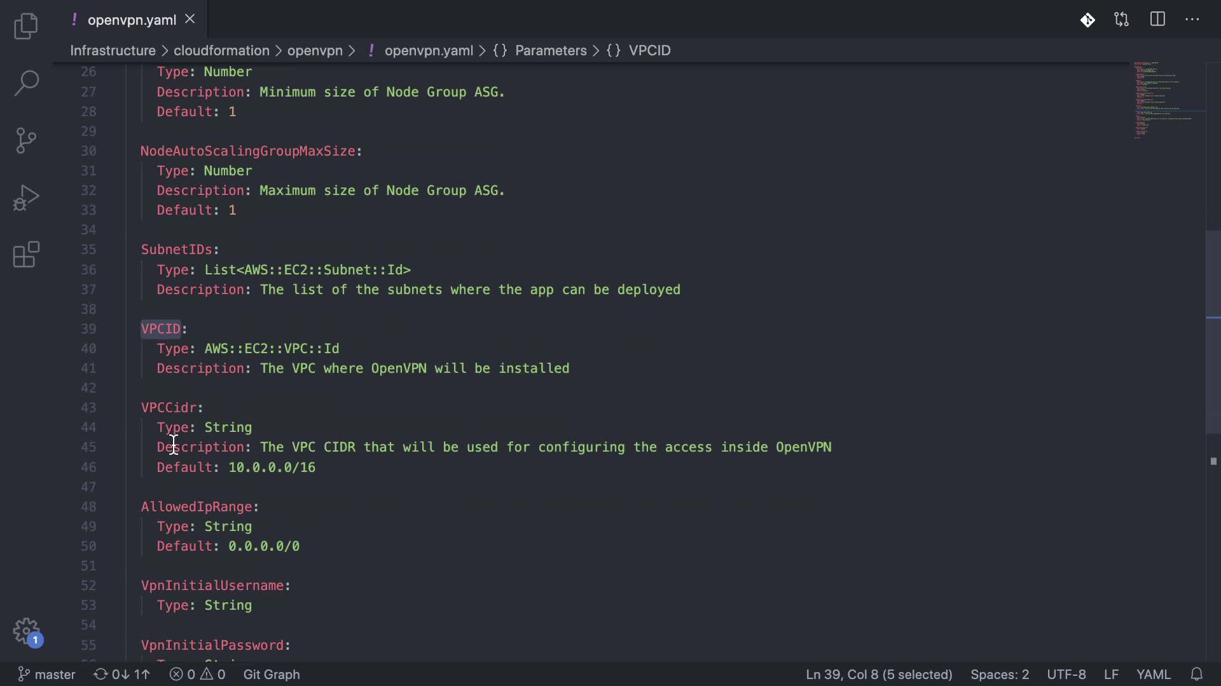Viewport: 1221px width, 686px height.
Task: Open the More Actions ellipsis menu
Action: click(1192, 20)
